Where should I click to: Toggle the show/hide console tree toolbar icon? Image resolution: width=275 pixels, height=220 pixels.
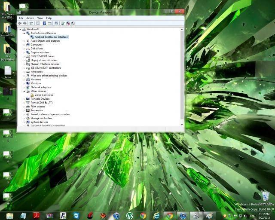pyautogui.click(x=31, y=23)
